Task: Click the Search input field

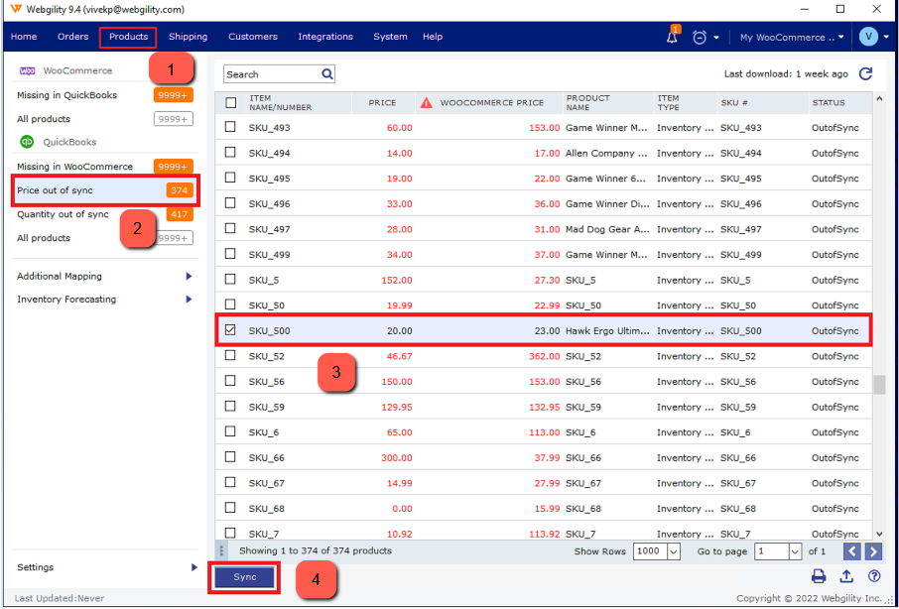Action: [x=270, y=74]
